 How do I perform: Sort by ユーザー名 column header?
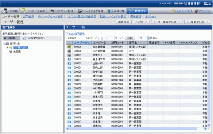(x=101, y=43)
